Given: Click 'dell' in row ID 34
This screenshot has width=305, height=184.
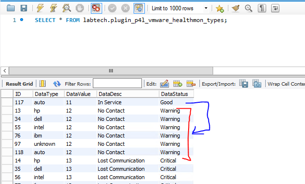Looking at the screenshot, I should click(49, 119).
